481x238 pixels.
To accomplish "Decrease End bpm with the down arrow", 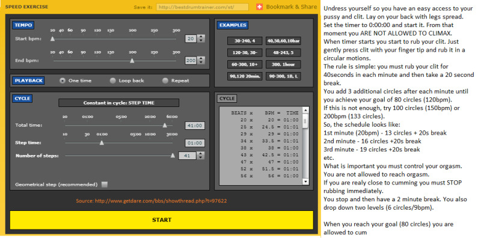I will [201, 63].
